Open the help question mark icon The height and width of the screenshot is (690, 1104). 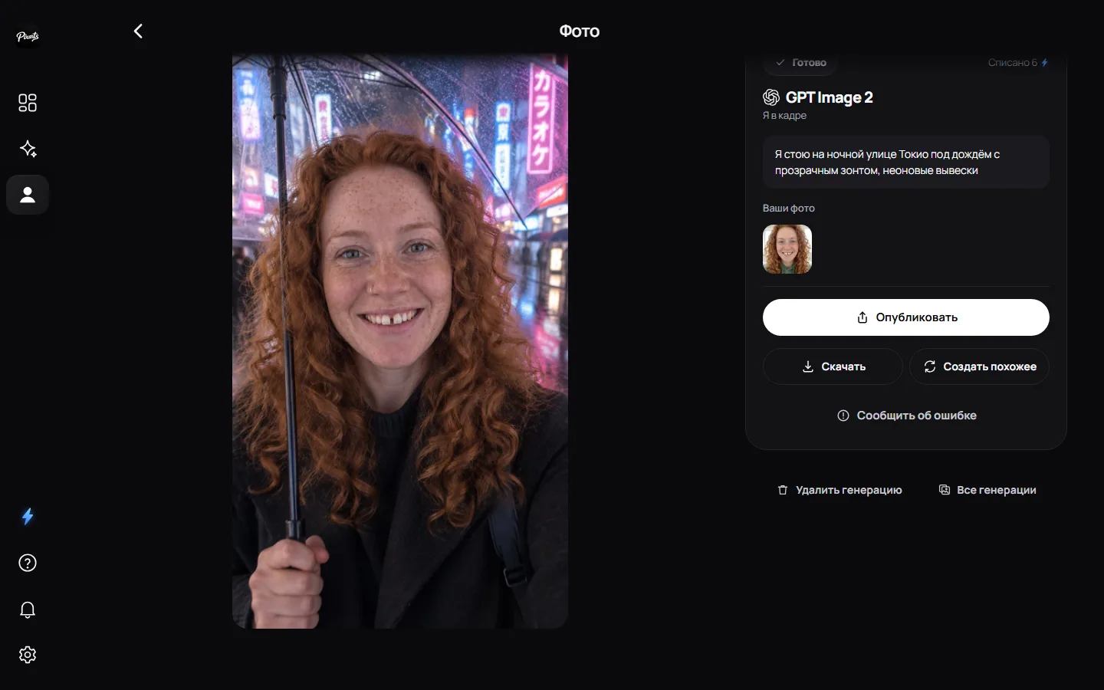28,563
